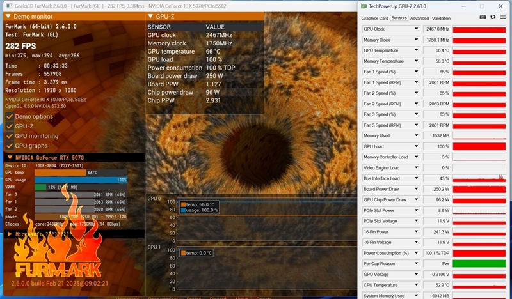Click the GPU-Z title bar app icon
This screenshot has width=512, height=299.
[x=364, y=6]
